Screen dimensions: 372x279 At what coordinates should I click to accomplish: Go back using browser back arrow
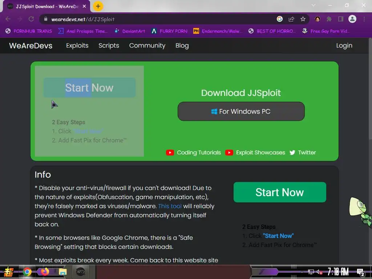[x=8, y=19]
